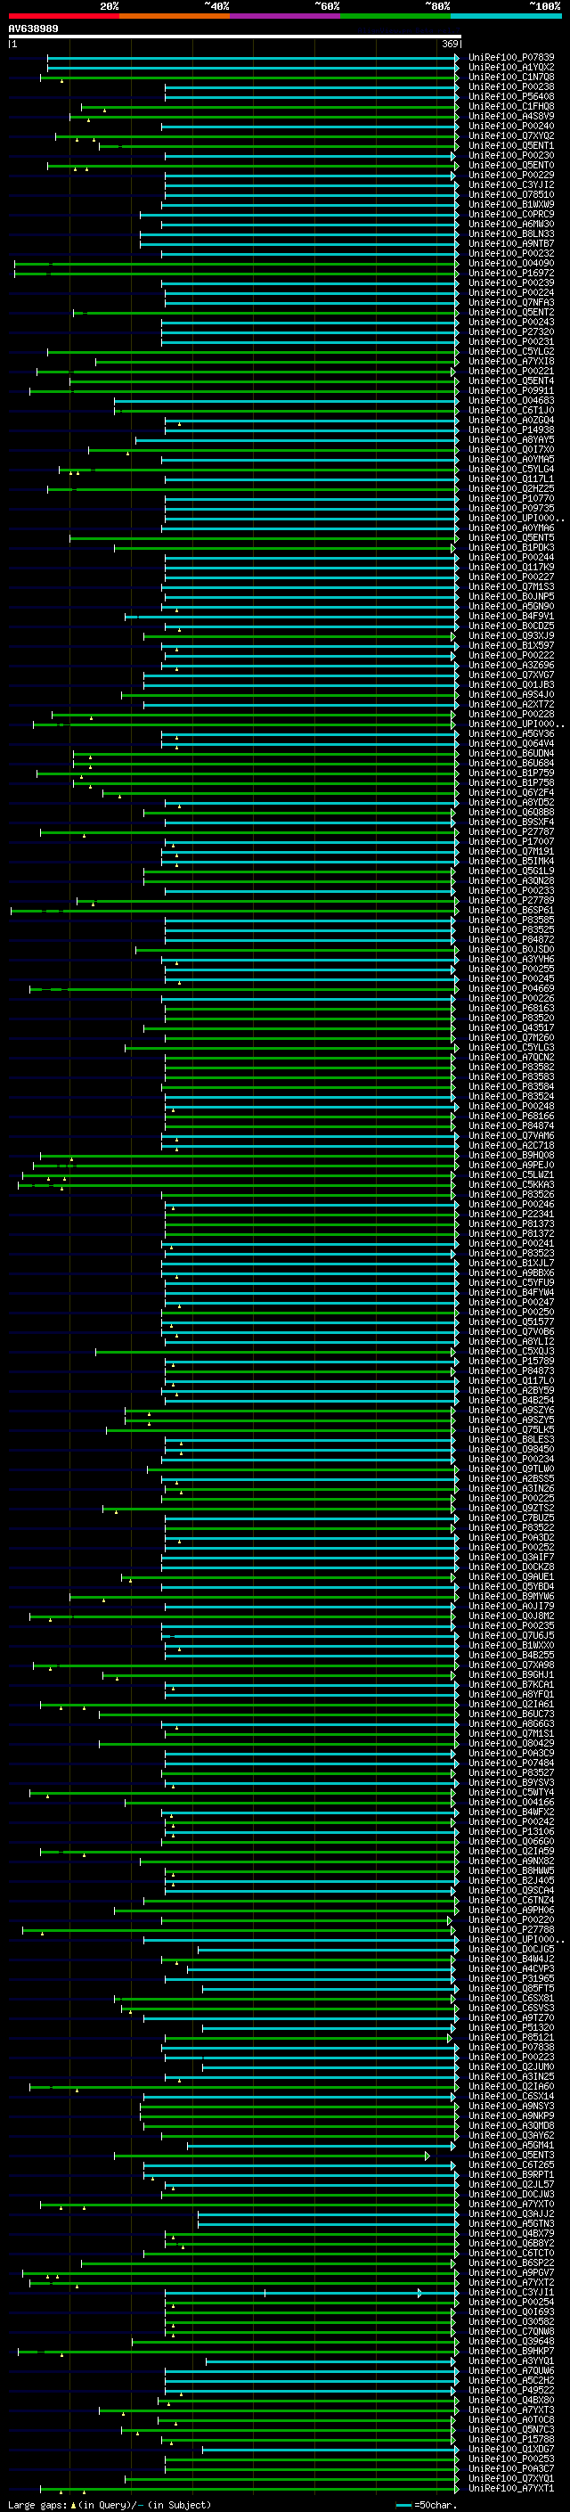Click label UniRef100_A6MW30
This screenshot has height=2512, width=570.
[511, 225]
